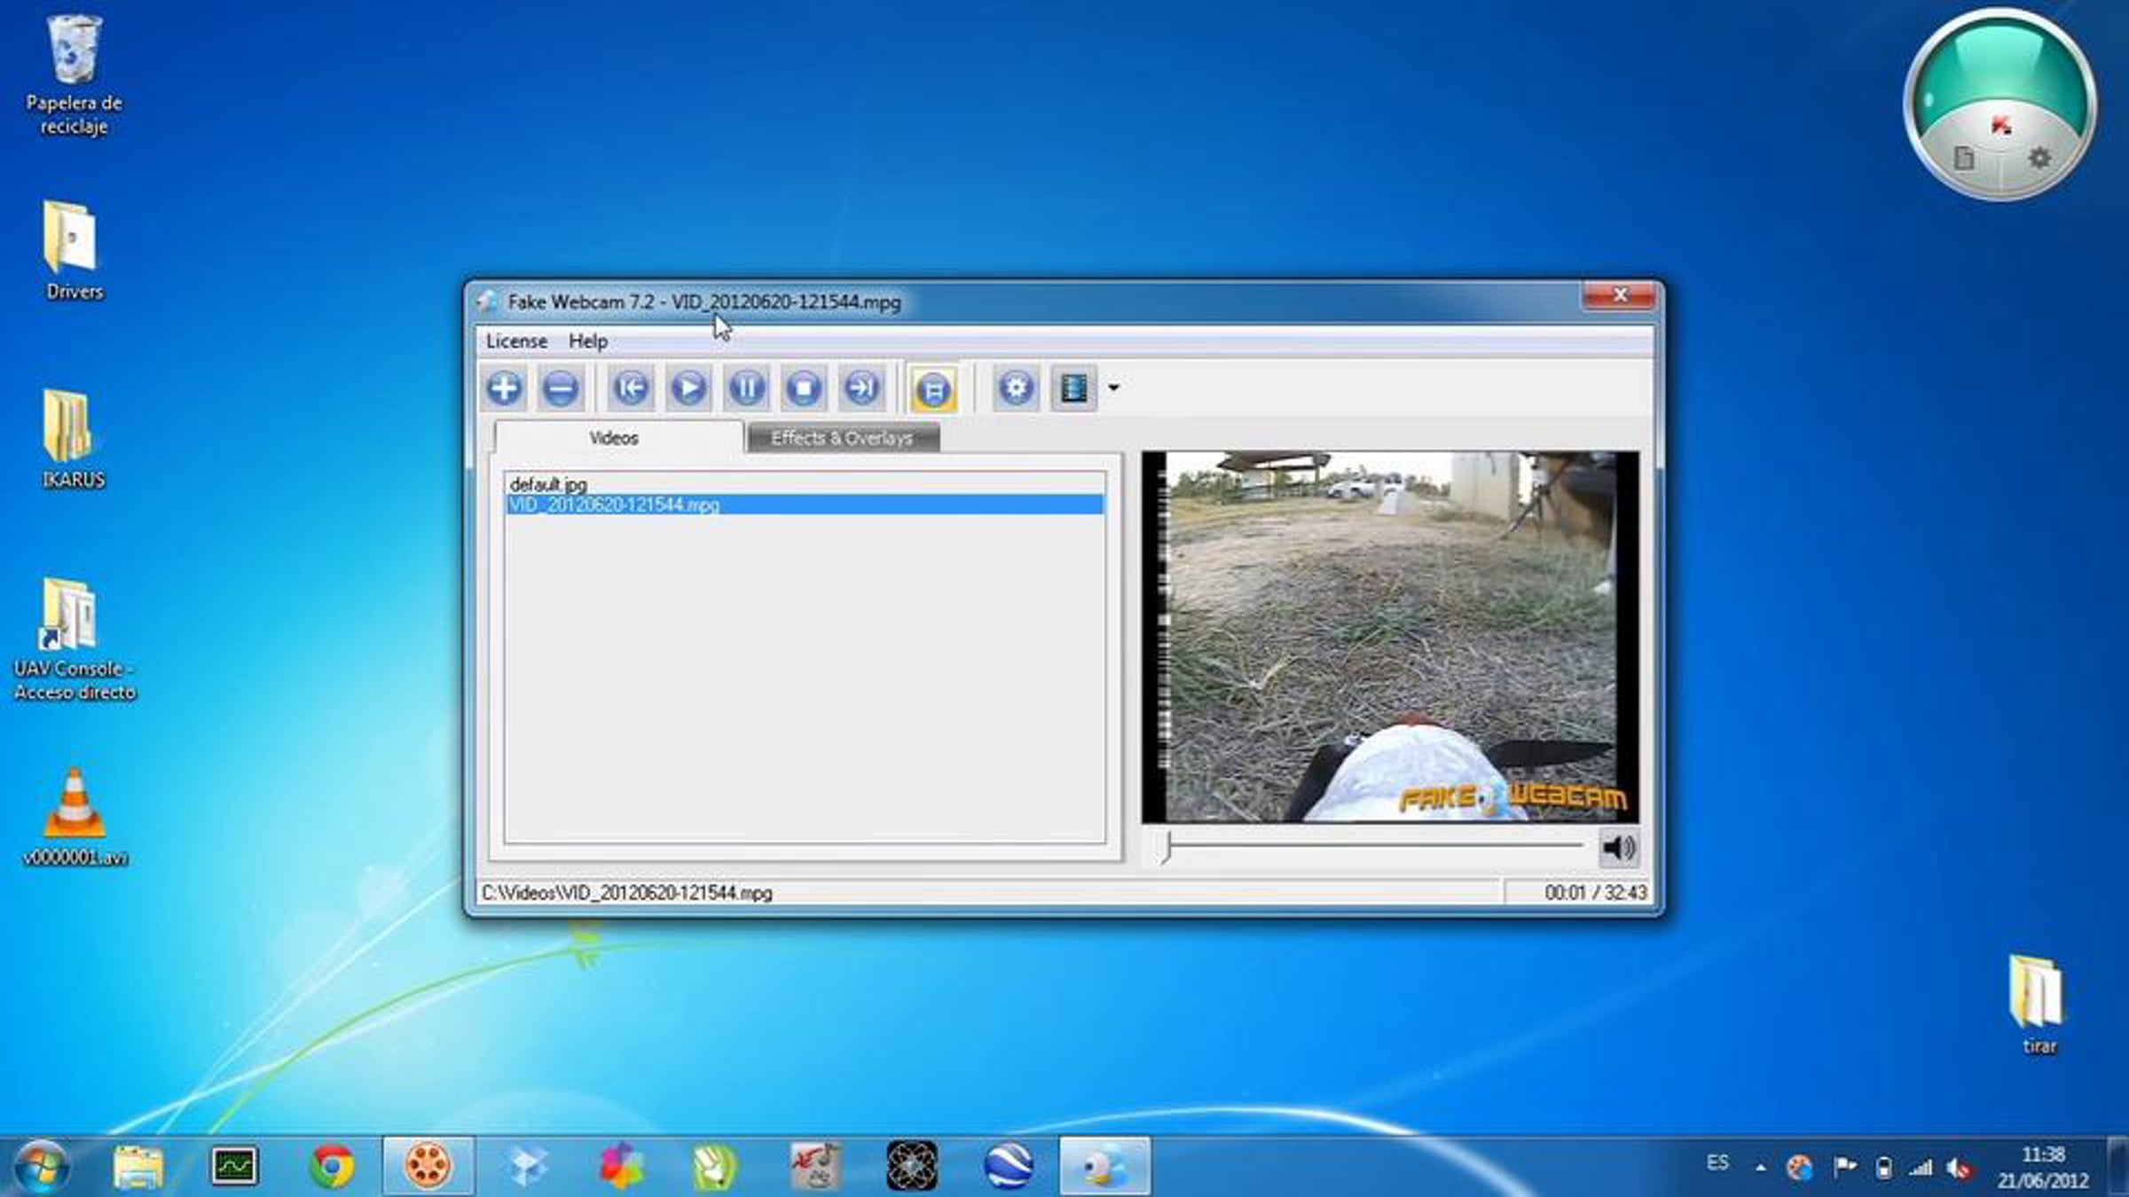Open the monitor graph app in taskbar
The image size is (2129, 1197).
[235, 1166]
